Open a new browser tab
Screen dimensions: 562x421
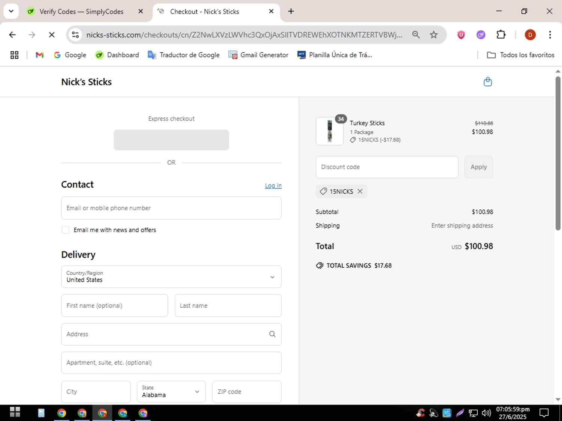tap(291, 11)
